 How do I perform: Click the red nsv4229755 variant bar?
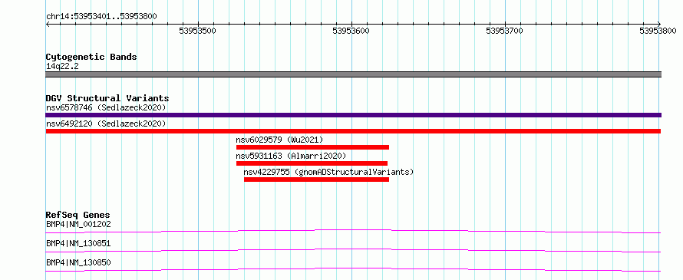[x=316, y=180]
